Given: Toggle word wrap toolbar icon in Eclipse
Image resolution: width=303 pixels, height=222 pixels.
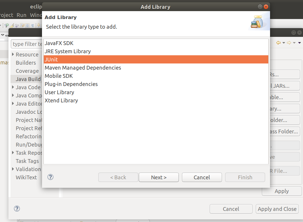Looking at the screenshot, I should (22, 25).
